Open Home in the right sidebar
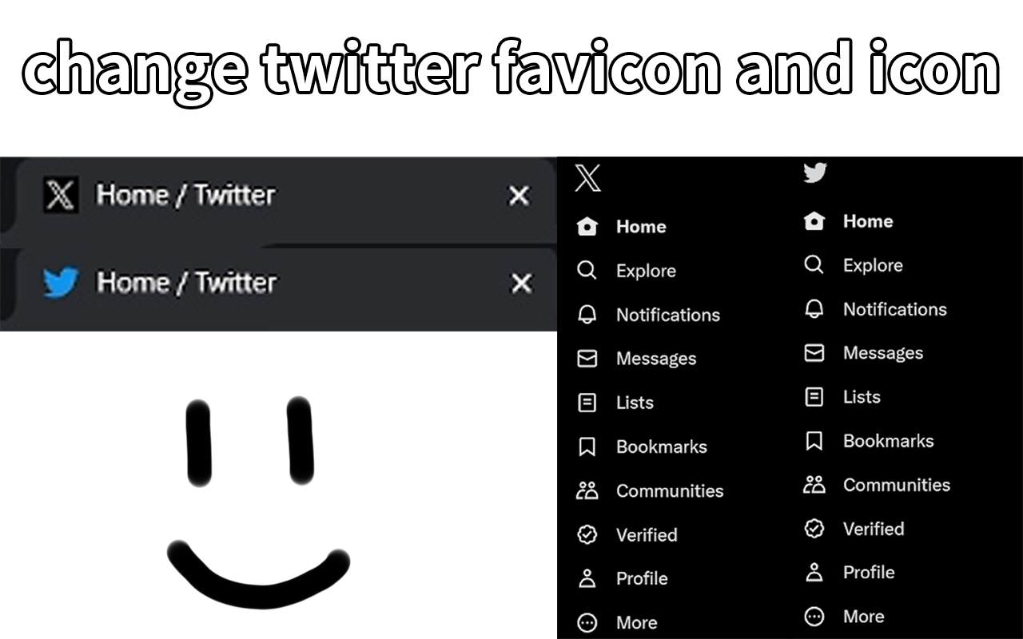 (x=867, y=221)
